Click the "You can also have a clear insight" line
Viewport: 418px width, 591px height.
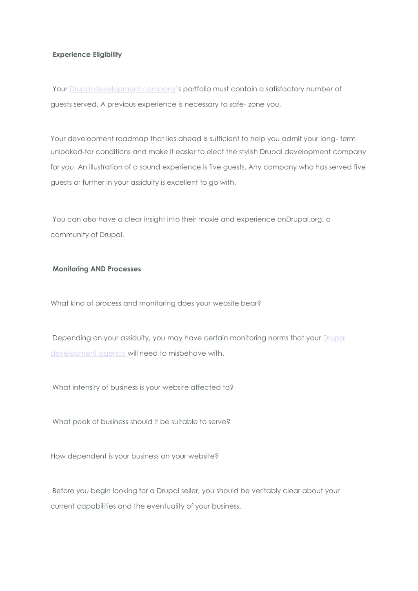[x=191, y=219]
